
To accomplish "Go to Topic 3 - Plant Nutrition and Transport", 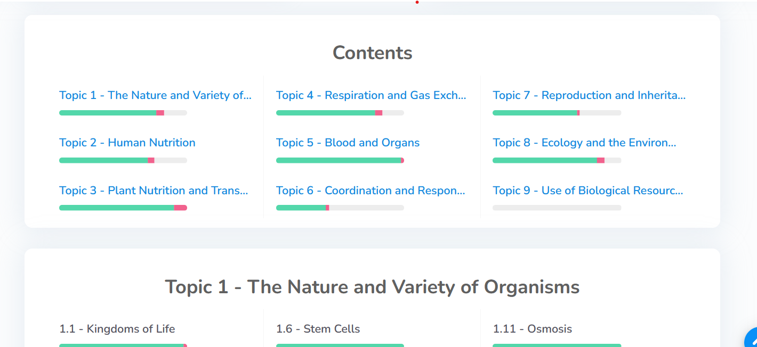I will 154,191.
